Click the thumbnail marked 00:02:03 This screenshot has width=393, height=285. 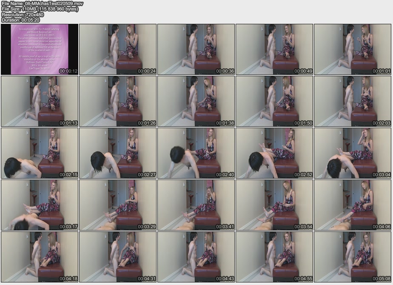tap(353, 101)
